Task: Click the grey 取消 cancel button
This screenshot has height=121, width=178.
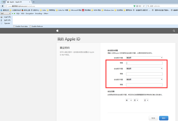Action: pos(153,118)
